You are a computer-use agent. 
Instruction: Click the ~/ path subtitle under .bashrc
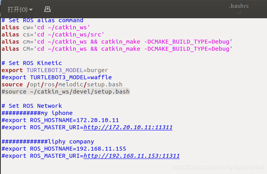(239, 12)
